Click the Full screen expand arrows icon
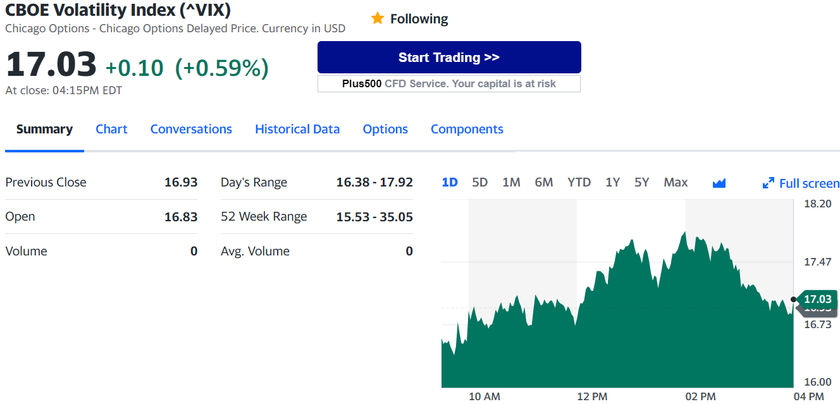Screen dimensions: 840x404 [x=769, y=183]
